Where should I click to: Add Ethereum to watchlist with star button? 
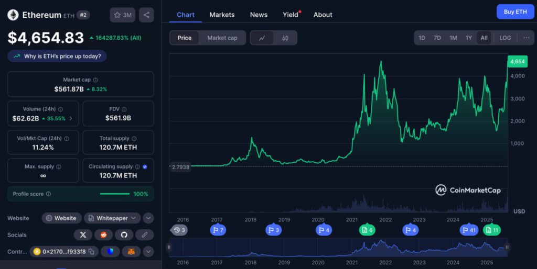[123, 15]
